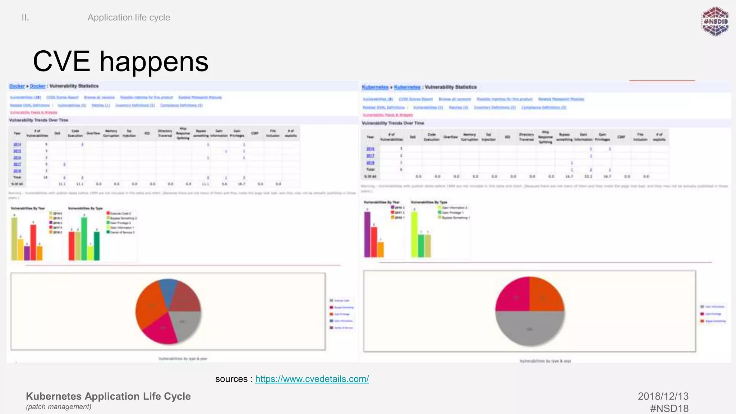Click Application life cycle header text
This screenshot has height=414, width=736.
pos(129,17)
